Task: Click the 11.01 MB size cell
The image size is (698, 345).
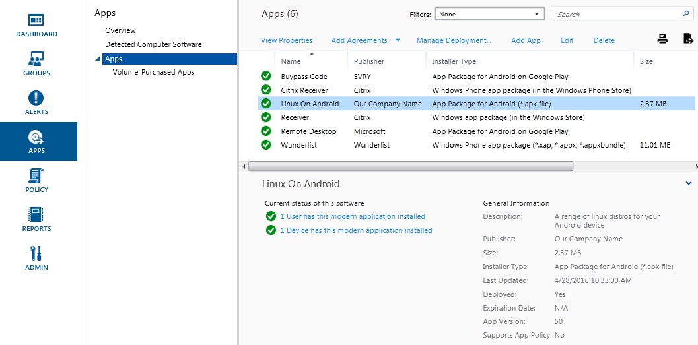Action: 655,145
